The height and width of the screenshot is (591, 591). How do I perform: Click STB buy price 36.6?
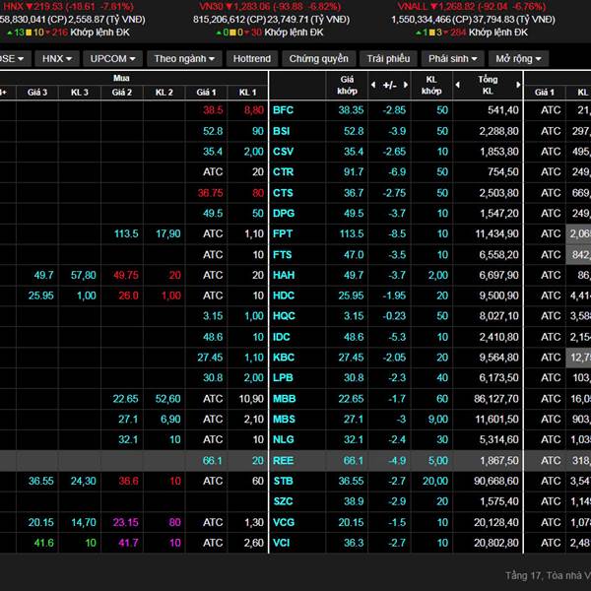tap(128, 481)
